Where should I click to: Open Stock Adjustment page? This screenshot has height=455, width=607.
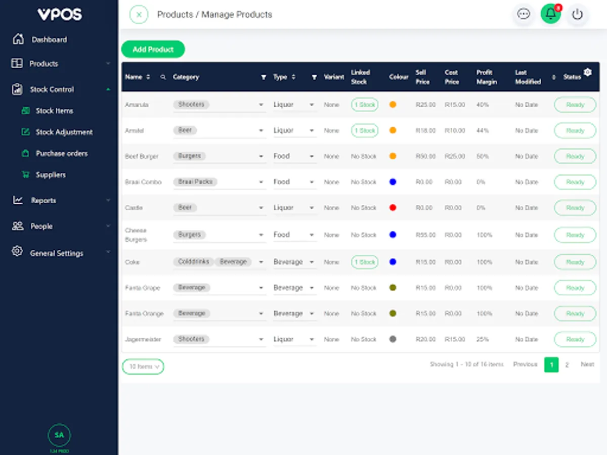[x=64, y=132]
